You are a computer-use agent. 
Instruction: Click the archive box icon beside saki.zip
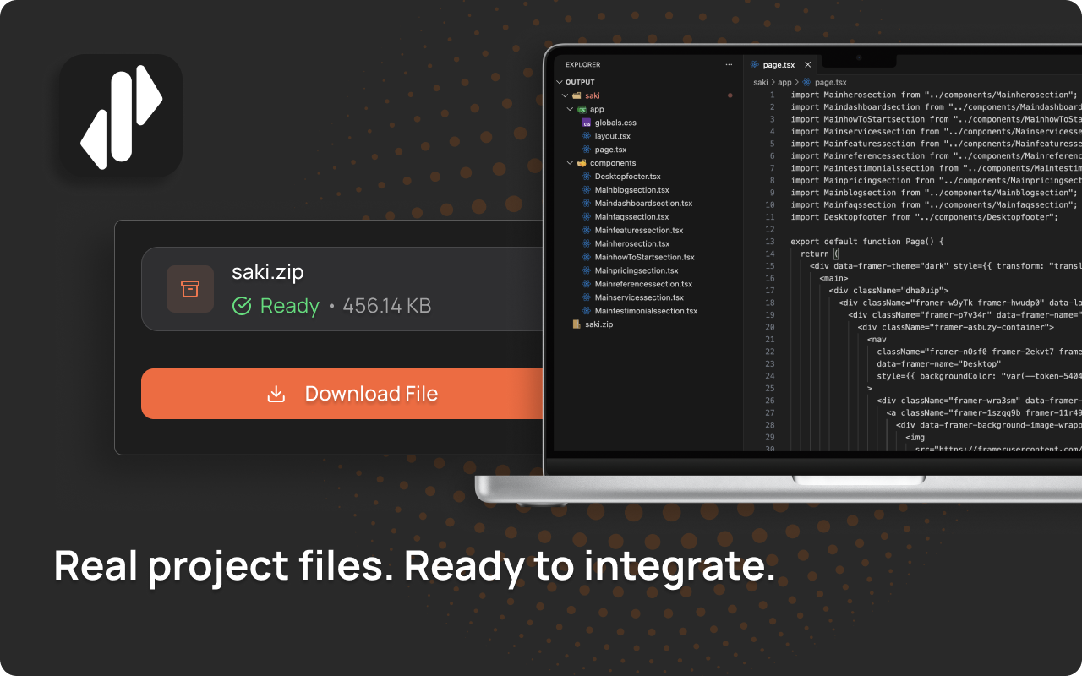[x=190, y=289]
